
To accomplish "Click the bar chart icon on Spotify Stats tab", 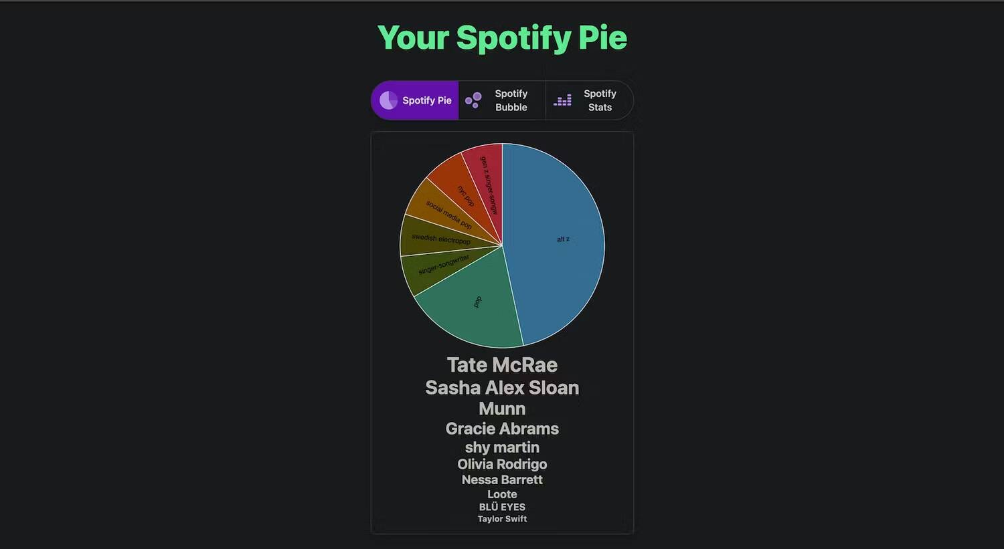I will coord(562,100).
